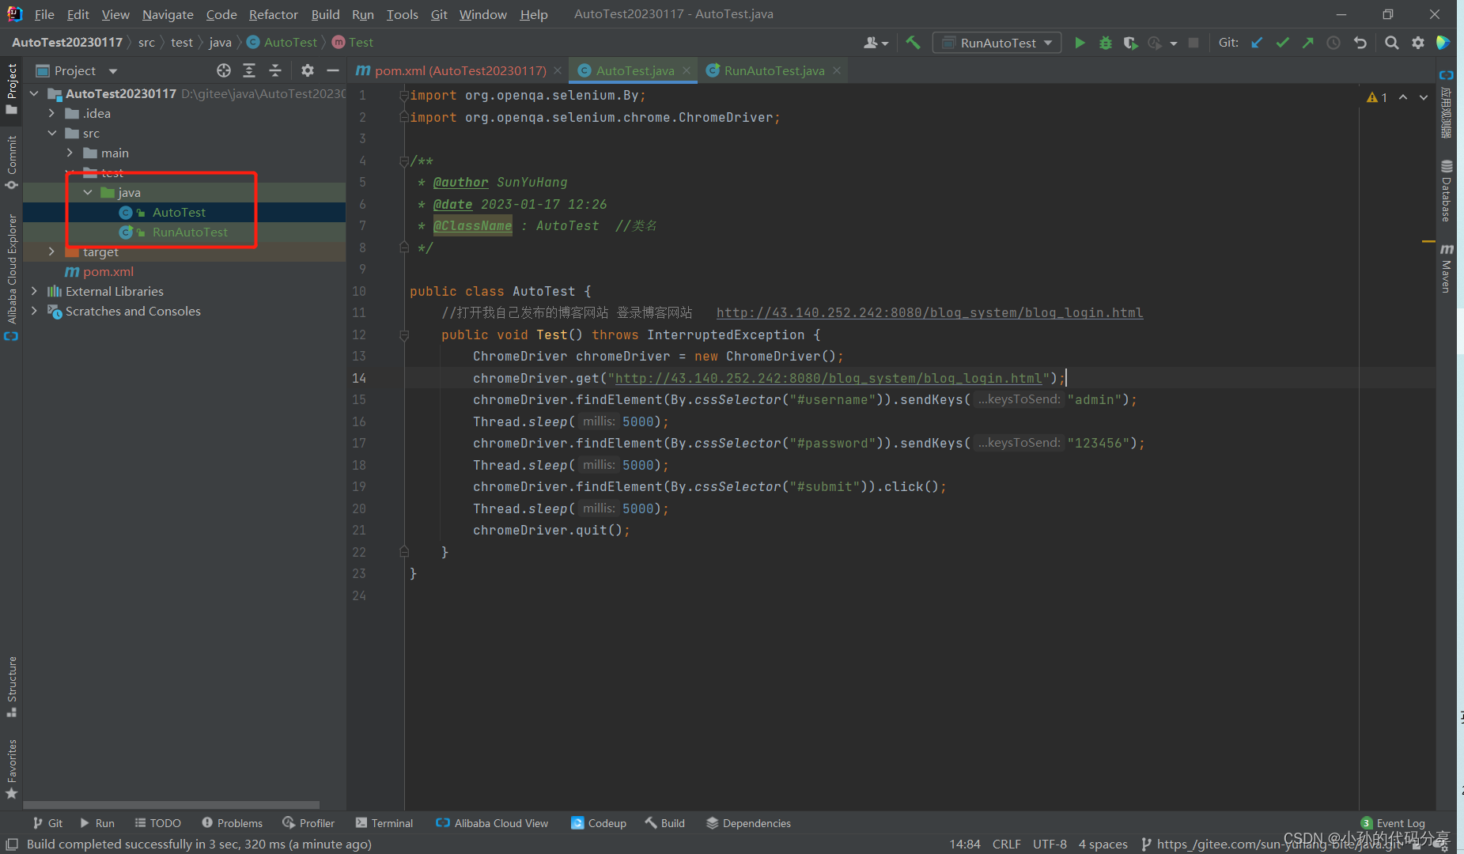Push commits with the Git up-arrow icon
Screen dimensions: 1464x854
coord(1308,43)
